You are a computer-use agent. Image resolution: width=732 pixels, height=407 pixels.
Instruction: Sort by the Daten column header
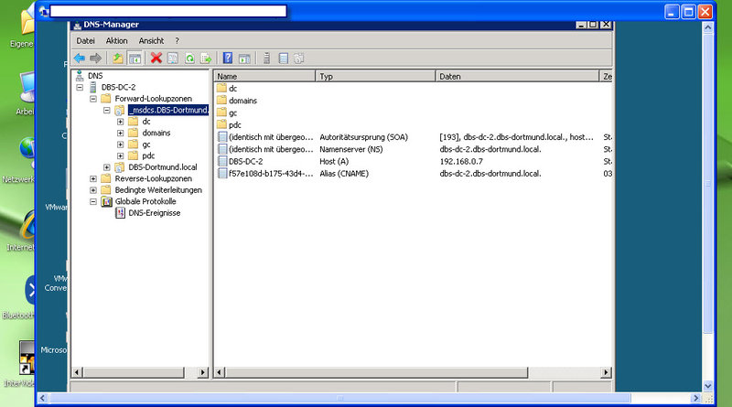click(517, 76)
